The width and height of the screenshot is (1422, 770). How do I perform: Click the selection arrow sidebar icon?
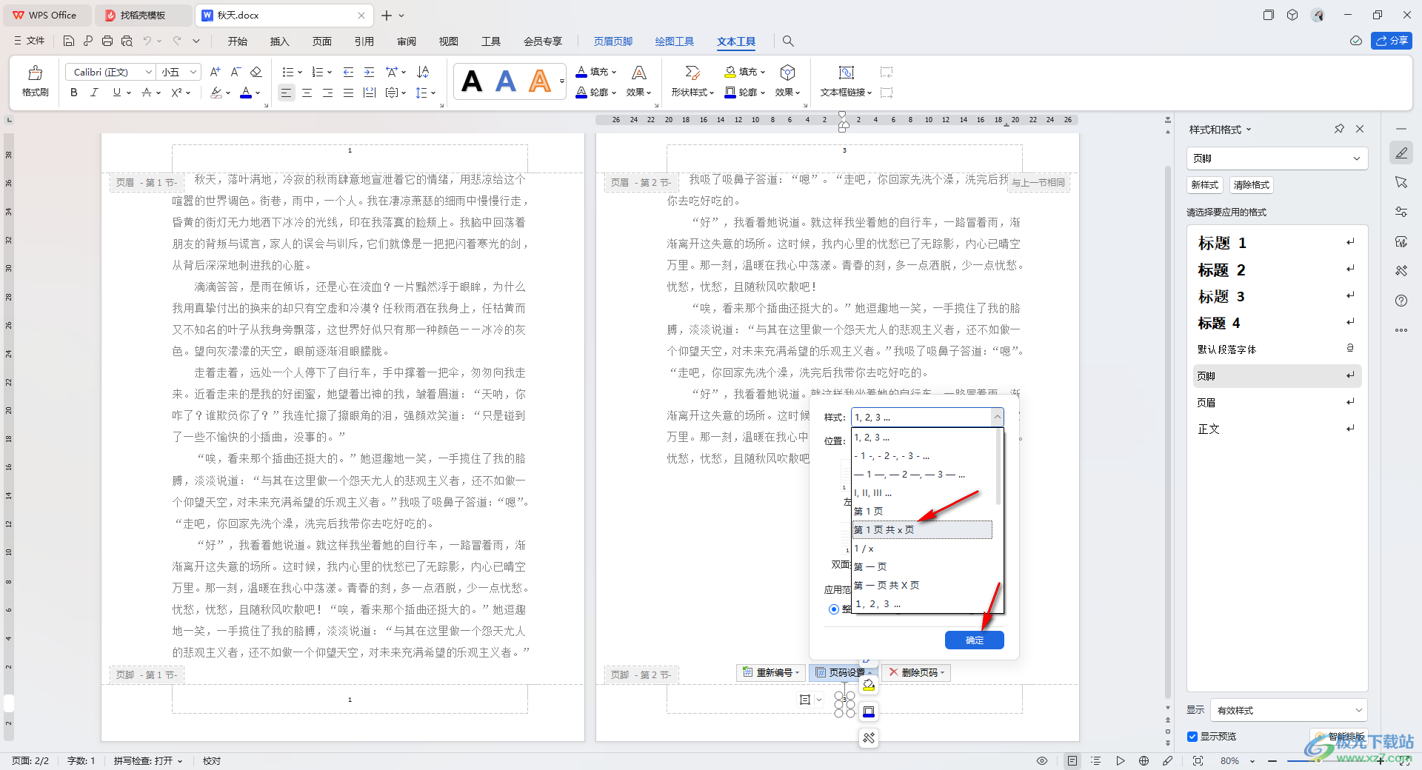coord(1401,182)
